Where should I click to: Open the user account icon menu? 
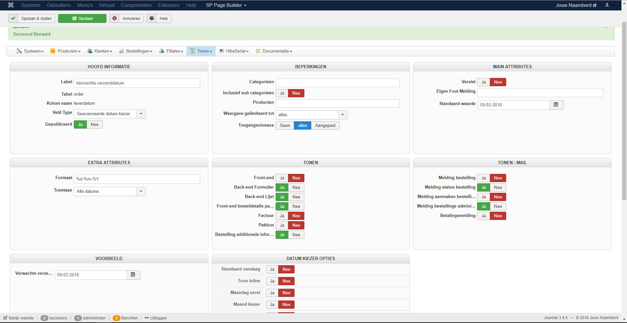[x=607, y=5]
